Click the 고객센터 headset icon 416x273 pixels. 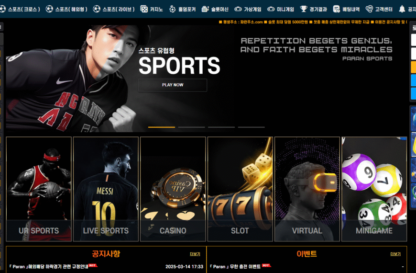coord(369,9)
